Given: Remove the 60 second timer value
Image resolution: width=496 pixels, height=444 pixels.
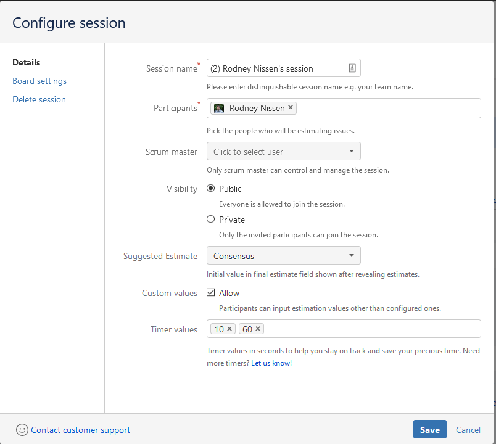Looking at the screenshot, I should [x=258, y=329].
